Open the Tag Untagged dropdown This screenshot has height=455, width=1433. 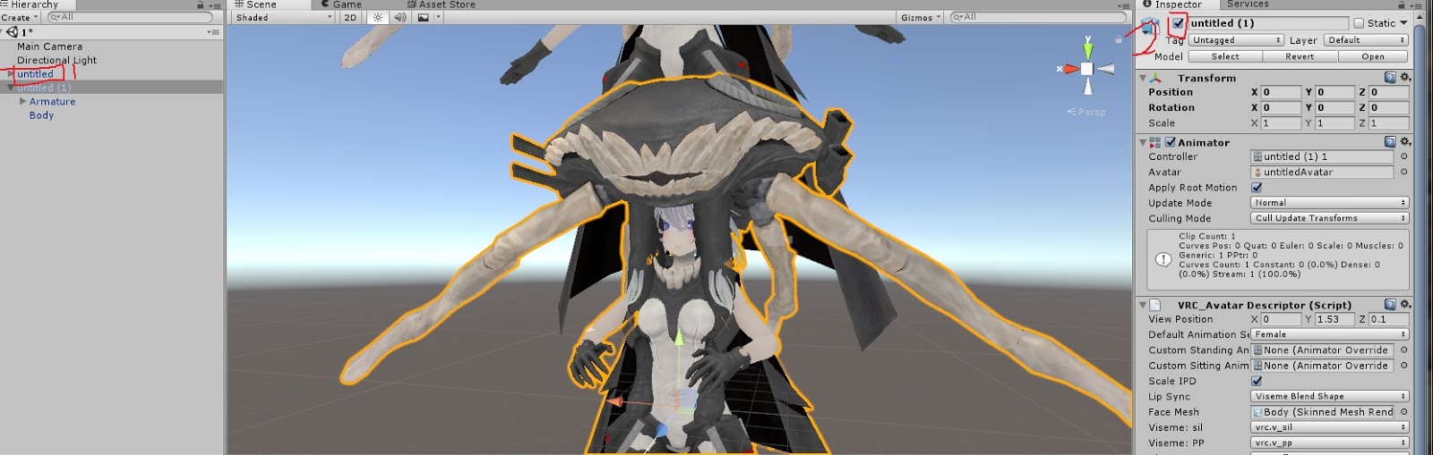coord(1236,40)
